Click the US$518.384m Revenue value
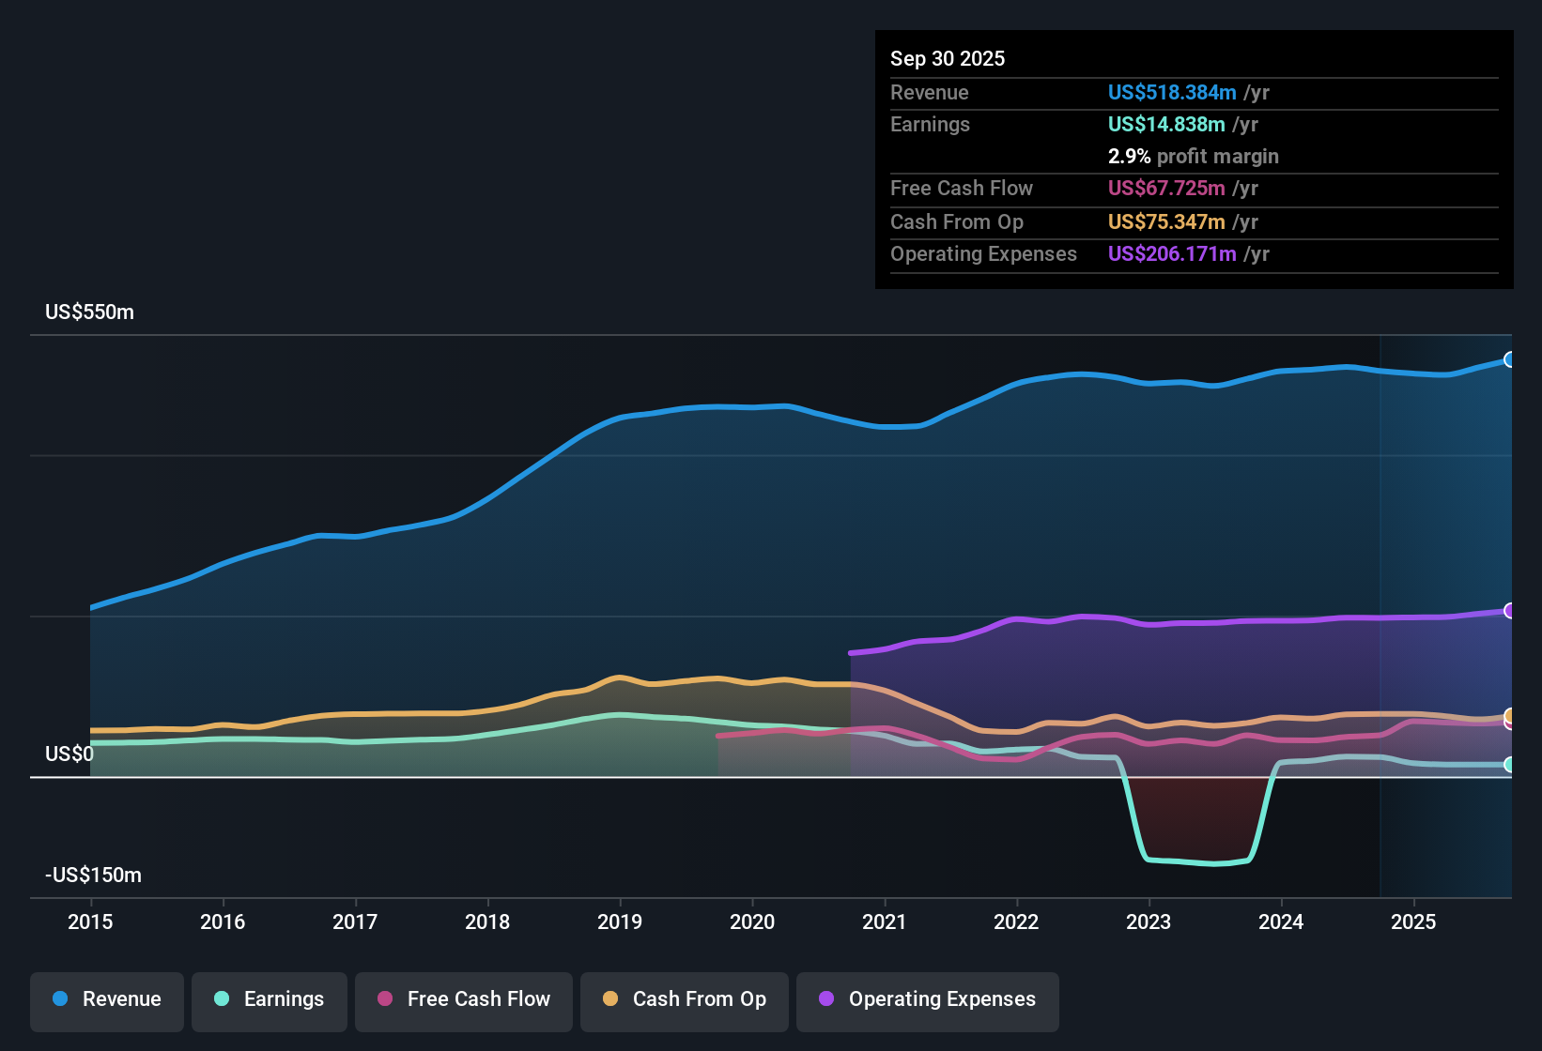Screen dimensions: 1542x1051 [x=1172, y=92]
